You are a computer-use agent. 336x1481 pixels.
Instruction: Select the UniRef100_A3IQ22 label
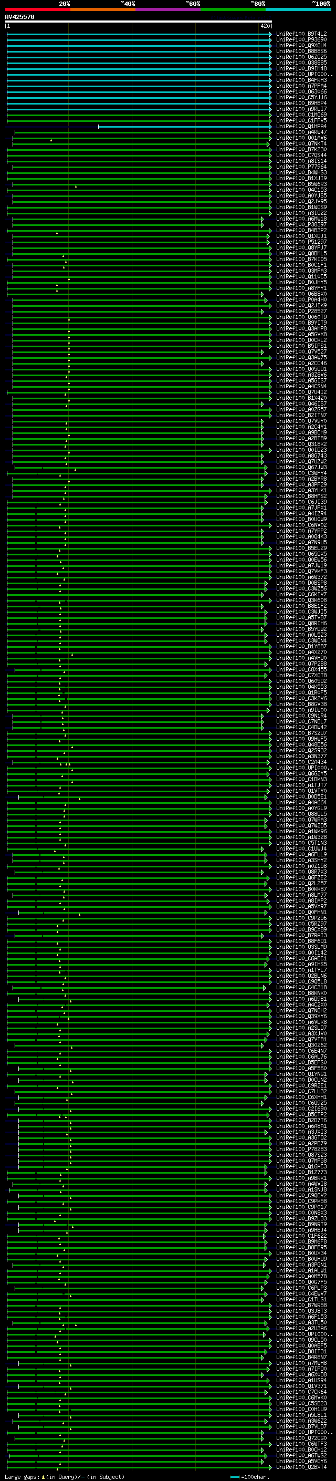tap(301, 213)
